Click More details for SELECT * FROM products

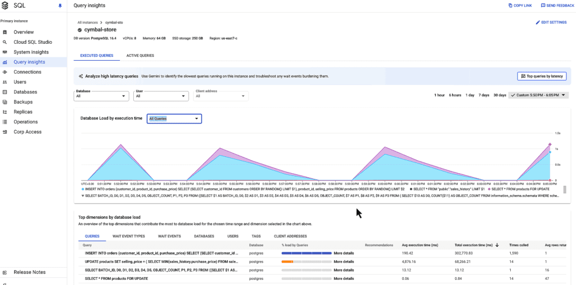point(344,279)
